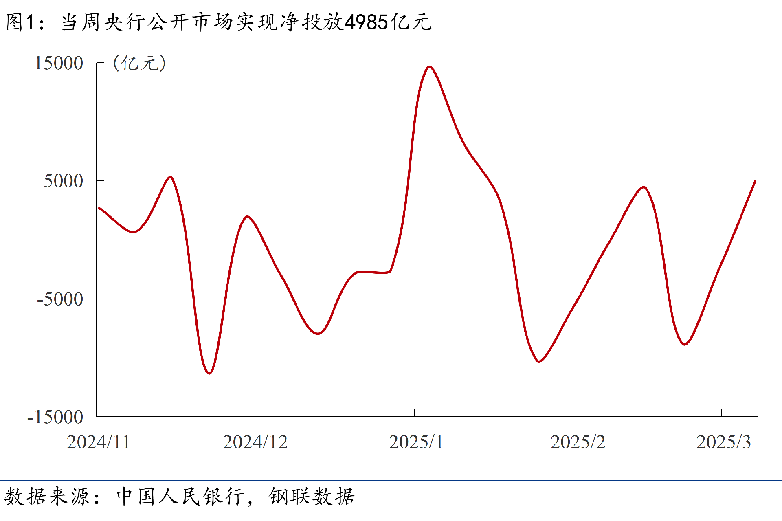Click the 2025/1 x-axis label
The width and height of the screenshot is (782, 521).
pos(415,442)
